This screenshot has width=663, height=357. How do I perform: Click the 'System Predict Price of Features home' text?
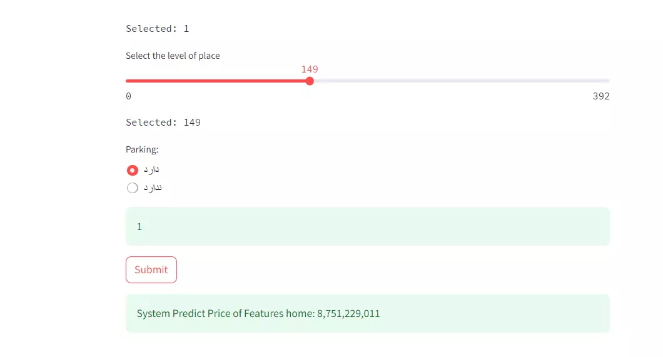click(225, 313)
